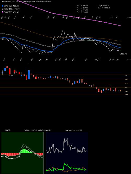
Task: Click the 124 price level label
Action: click(126, 80)
